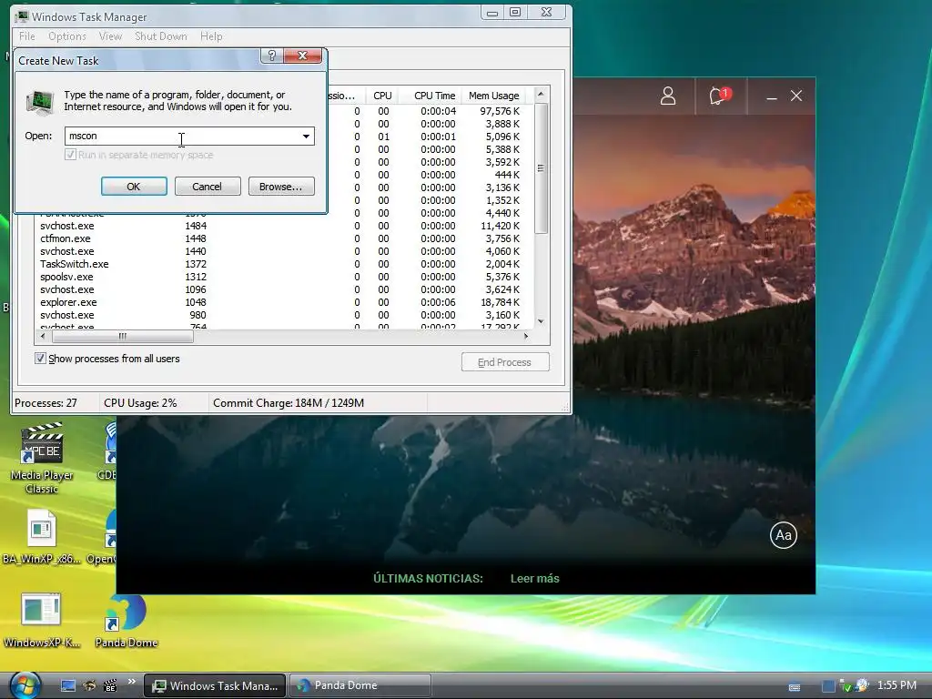Expand quick launch overflow chevron
Viewport: 932px width, 699px height.
coord(131,682)
